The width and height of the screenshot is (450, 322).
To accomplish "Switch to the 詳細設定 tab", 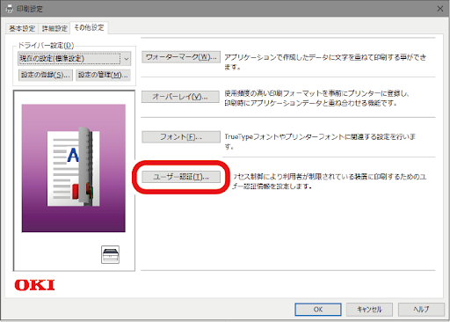I will tap(54, 28).
